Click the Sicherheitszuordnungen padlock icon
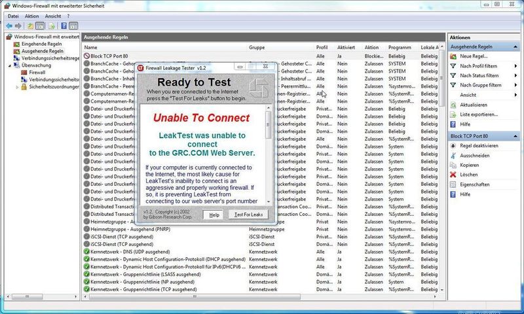Viewport: 524px width, 314px height. click(x=24, y=87)
